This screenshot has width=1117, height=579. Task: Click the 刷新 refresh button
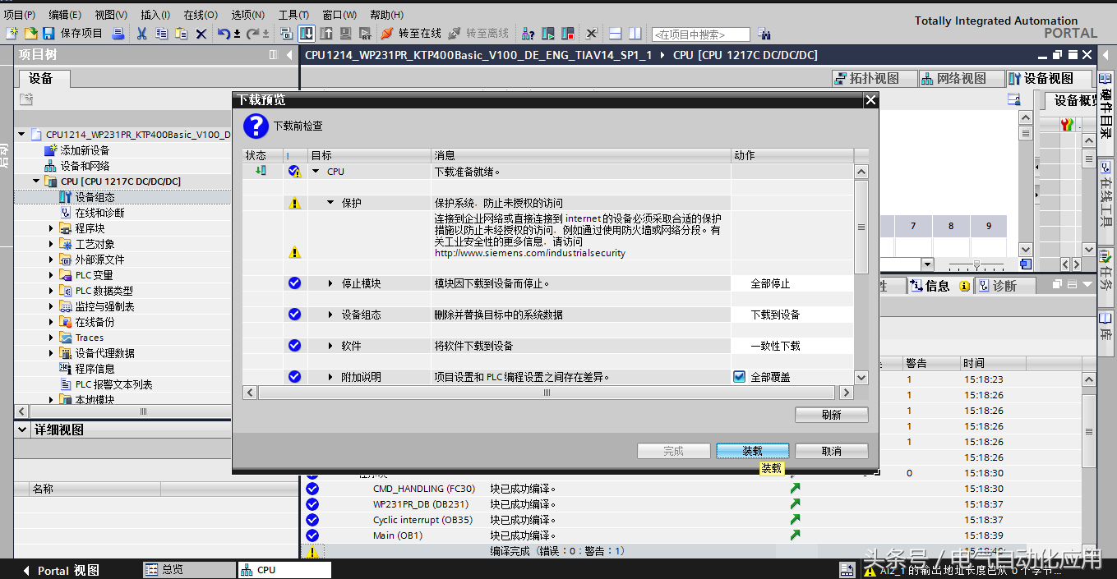point(832,415)
